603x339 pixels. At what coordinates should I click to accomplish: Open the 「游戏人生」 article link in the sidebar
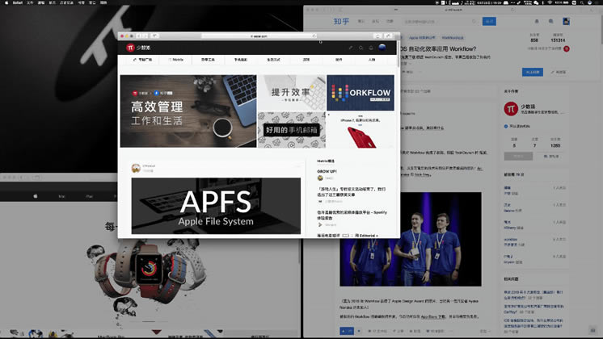(x=351, y=192)
